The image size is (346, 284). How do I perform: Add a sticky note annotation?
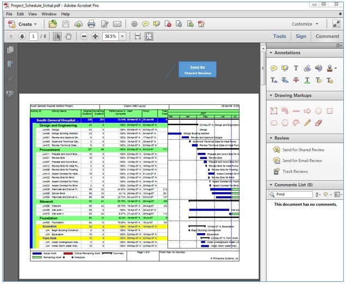274,68
